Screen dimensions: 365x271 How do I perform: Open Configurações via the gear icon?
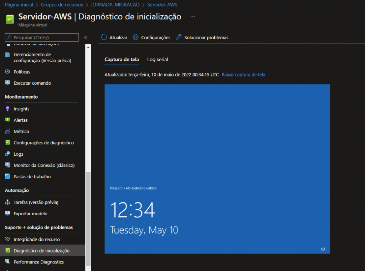[135, 37]
